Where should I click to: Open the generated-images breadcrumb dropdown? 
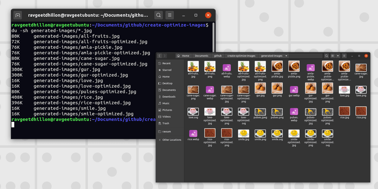point(286,56)
